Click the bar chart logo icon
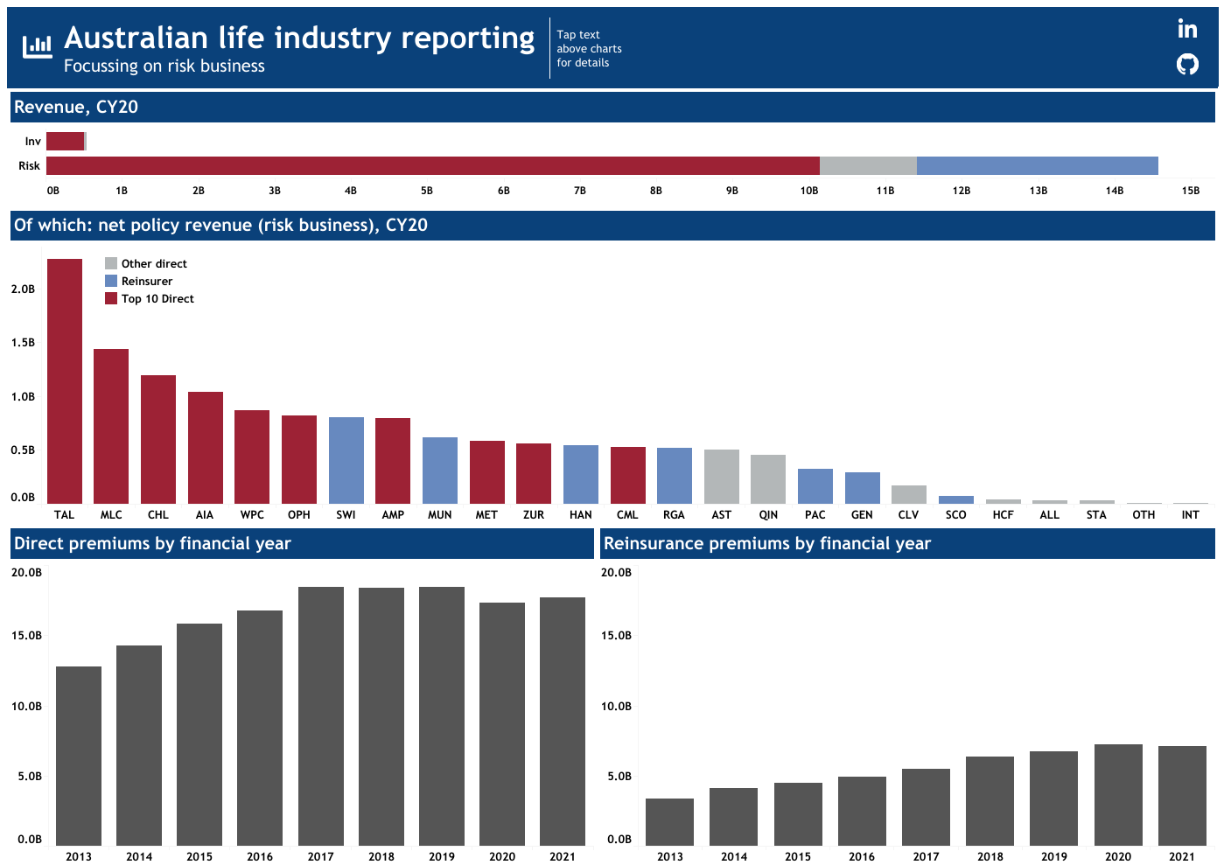The image size is (1224, 865). (x=37, y=46)
